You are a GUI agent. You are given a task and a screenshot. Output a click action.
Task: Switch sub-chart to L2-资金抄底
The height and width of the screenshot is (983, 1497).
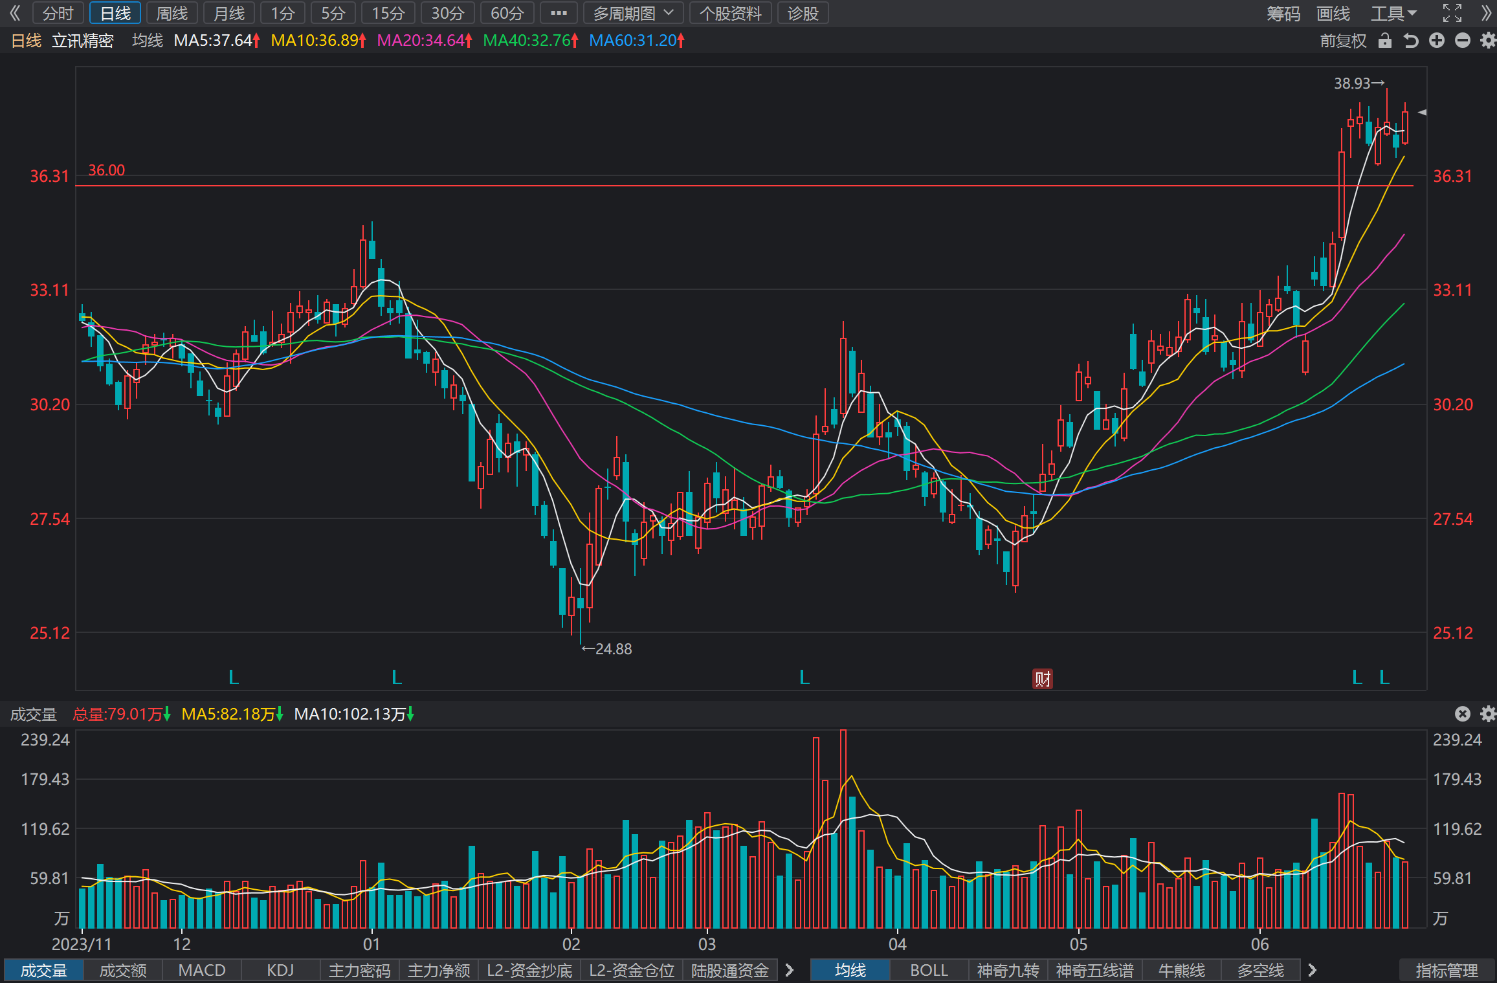pyautogui.click(x=529, y=970)
